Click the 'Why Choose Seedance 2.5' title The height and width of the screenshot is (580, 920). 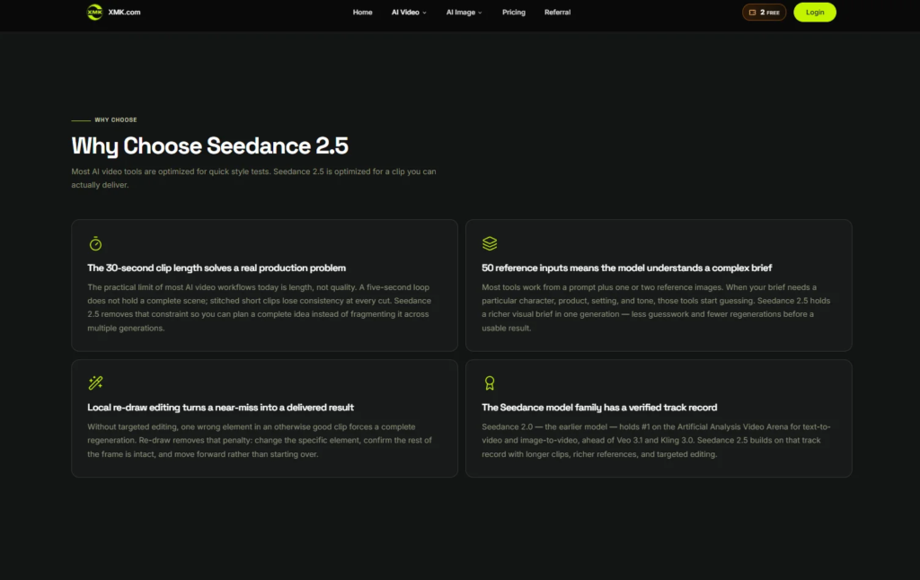coord(209,146)
